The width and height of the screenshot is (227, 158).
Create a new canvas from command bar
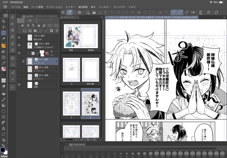coord(88,13)
